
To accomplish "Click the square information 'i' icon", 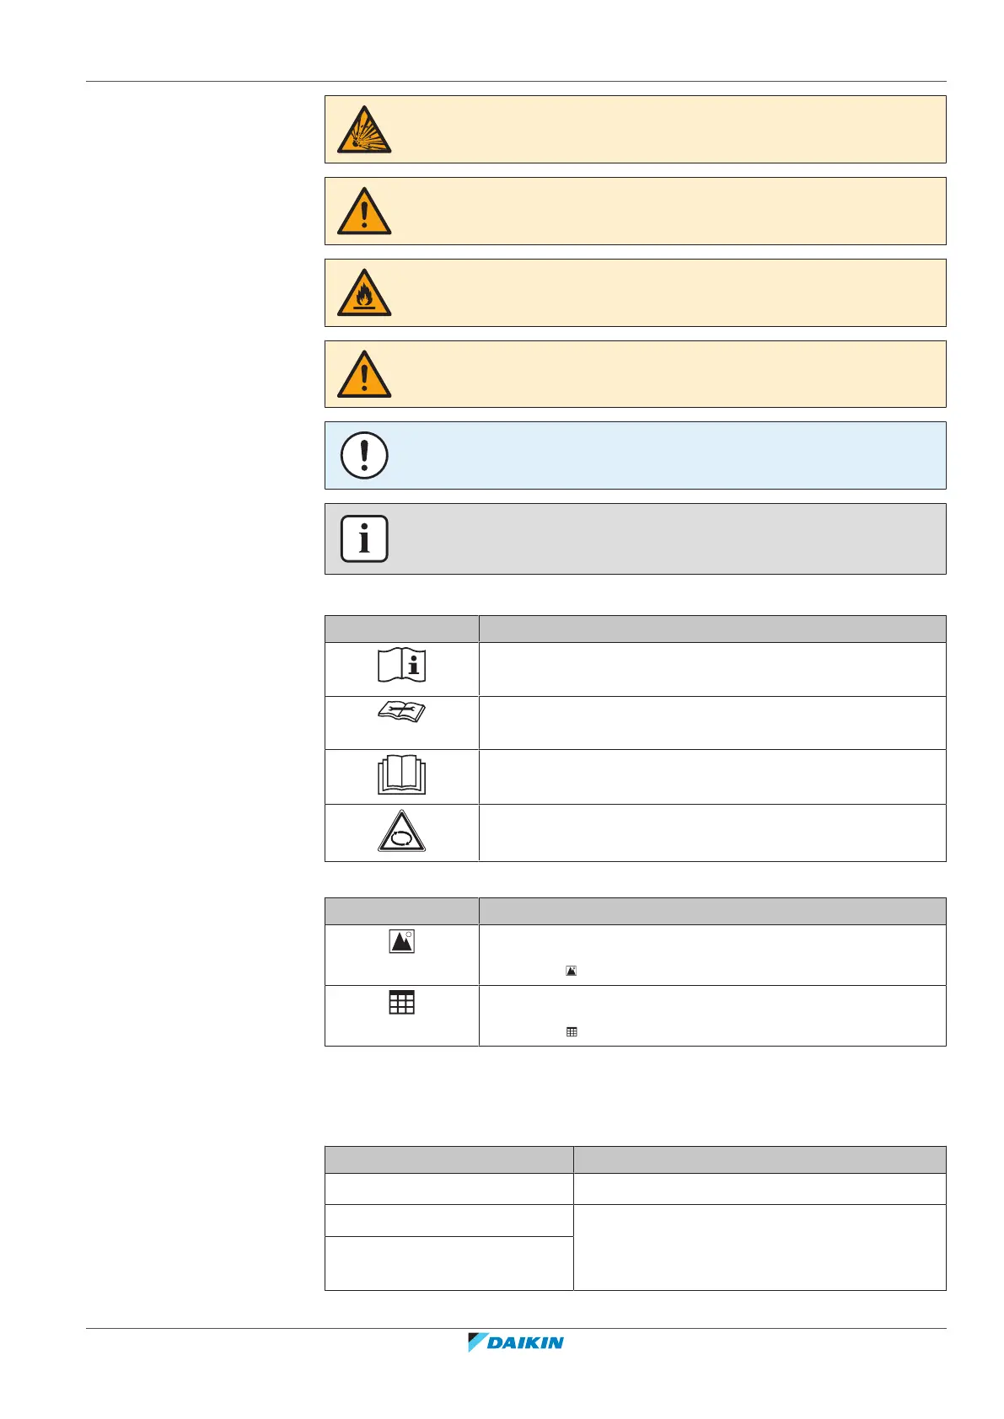I will 364,538.
